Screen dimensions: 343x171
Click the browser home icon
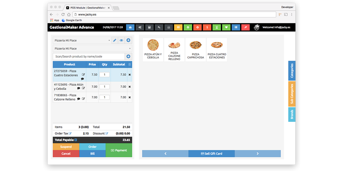[69, 15]
